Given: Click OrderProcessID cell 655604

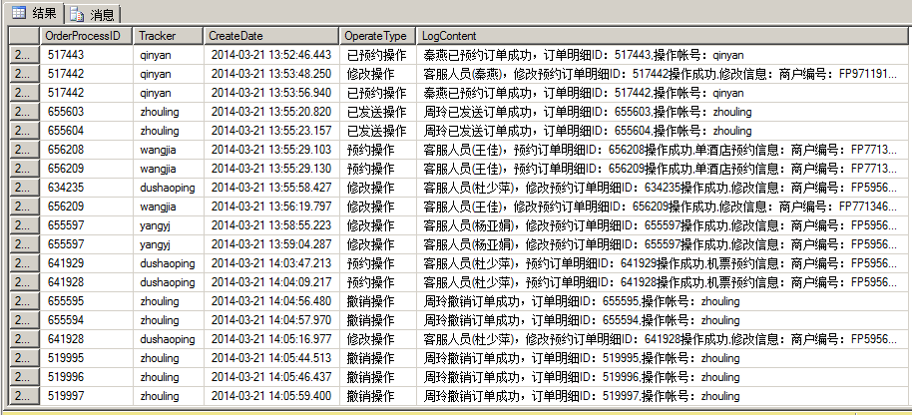Looking at the screenshot, I should coord(87,131).
